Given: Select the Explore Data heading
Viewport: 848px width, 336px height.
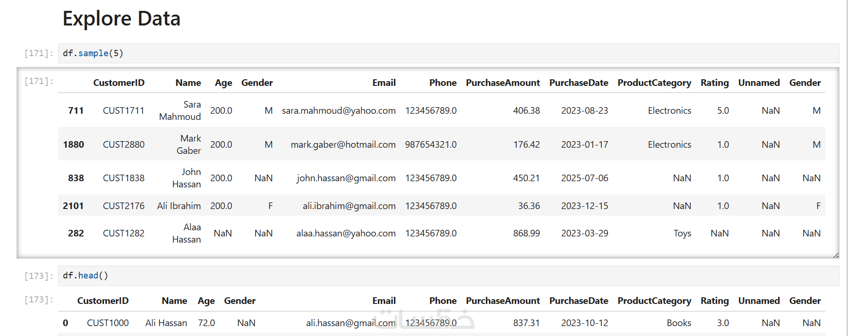Looking at the screenshot, I should click(x=121, y=19).
